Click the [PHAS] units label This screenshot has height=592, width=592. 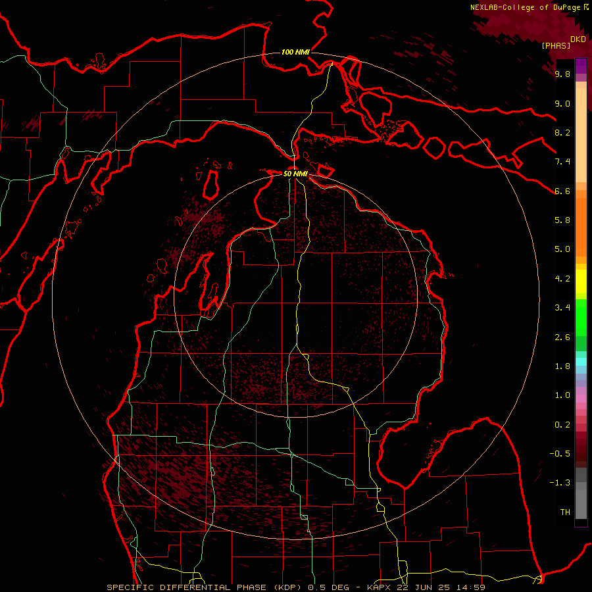tap(556, 45)
